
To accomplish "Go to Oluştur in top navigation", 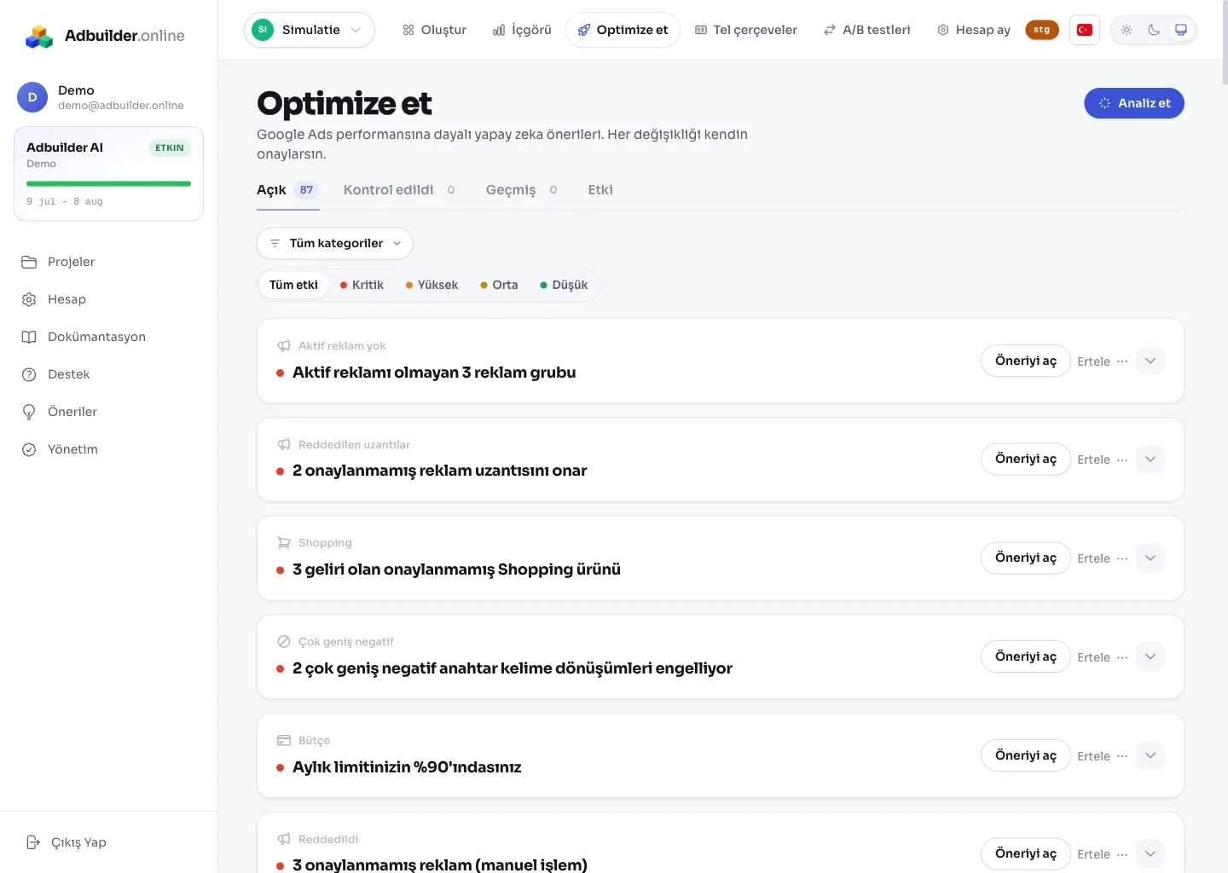I will point(435,30).
